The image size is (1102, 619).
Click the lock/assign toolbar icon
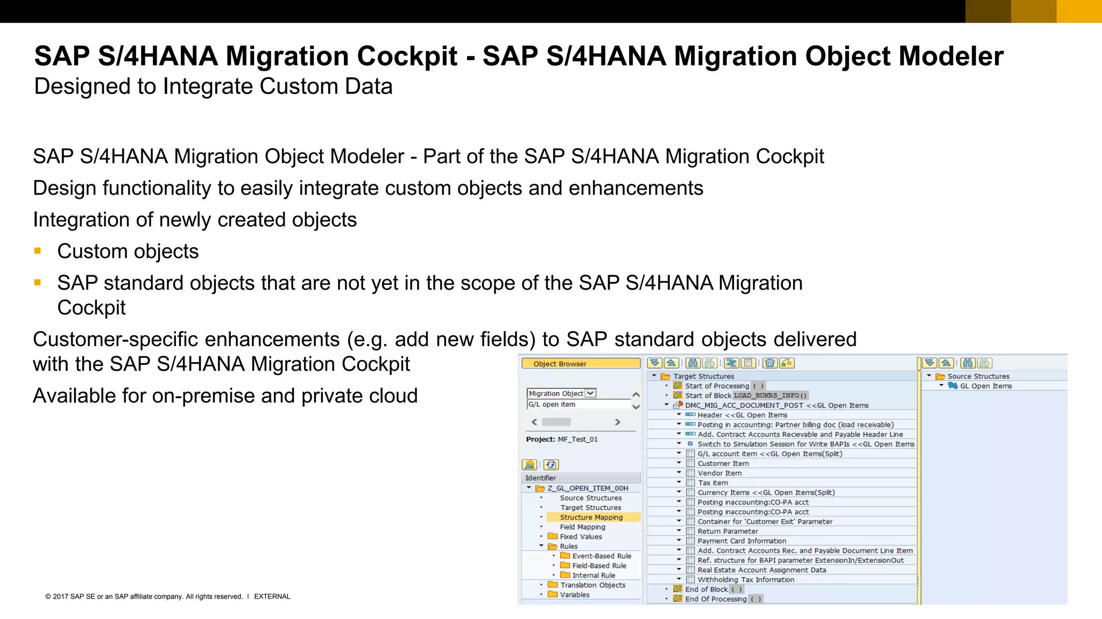coord(787,363)
